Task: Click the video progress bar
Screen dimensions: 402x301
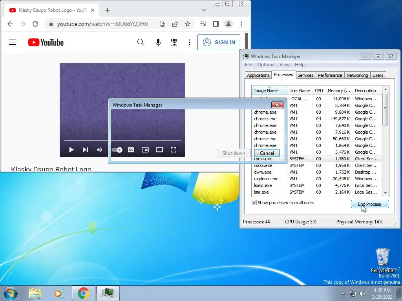Action: (x=122, y=141)
